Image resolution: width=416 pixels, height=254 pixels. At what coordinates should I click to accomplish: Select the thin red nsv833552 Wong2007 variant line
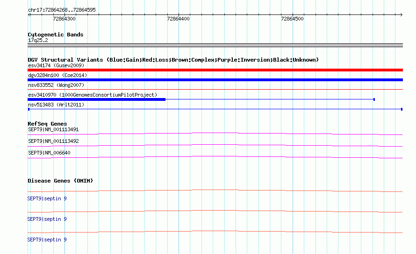(215, 90)
